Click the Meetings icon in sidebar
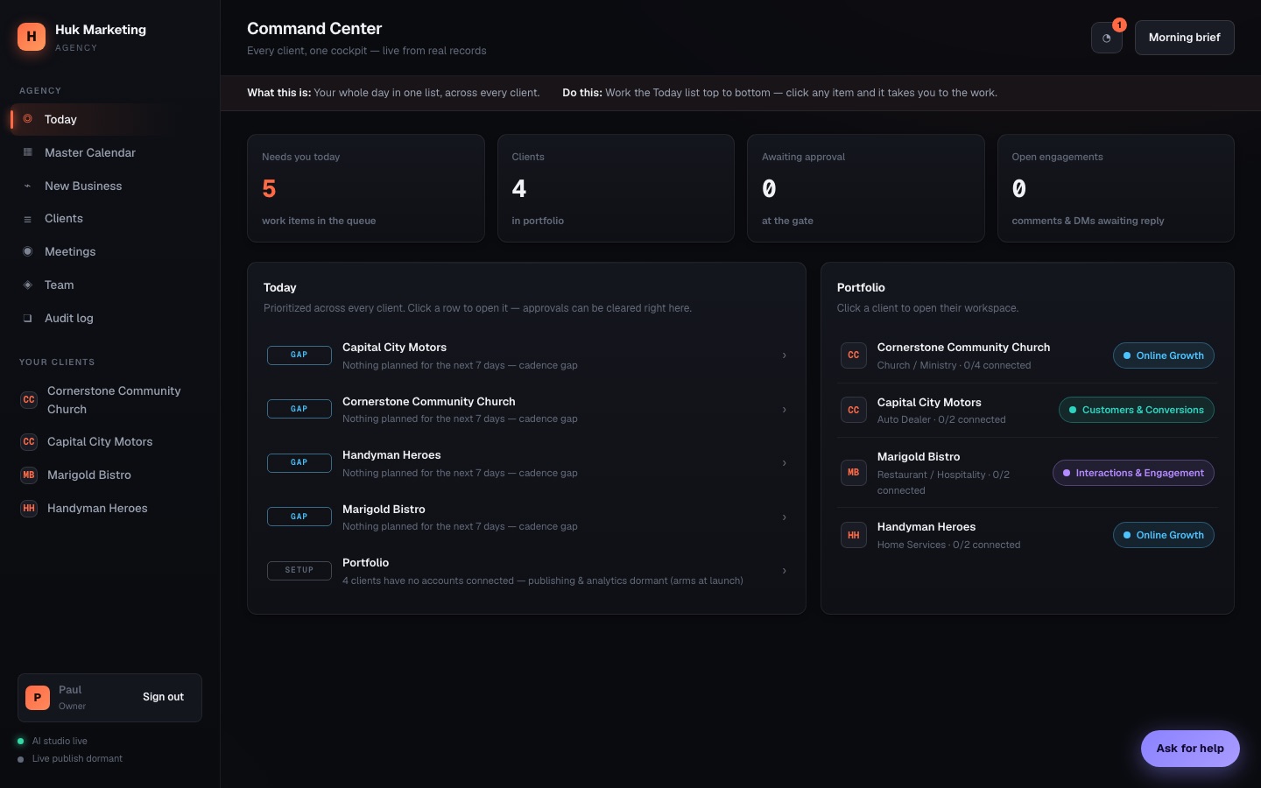This screenshot has height=788, width=1261. [28, 251]
